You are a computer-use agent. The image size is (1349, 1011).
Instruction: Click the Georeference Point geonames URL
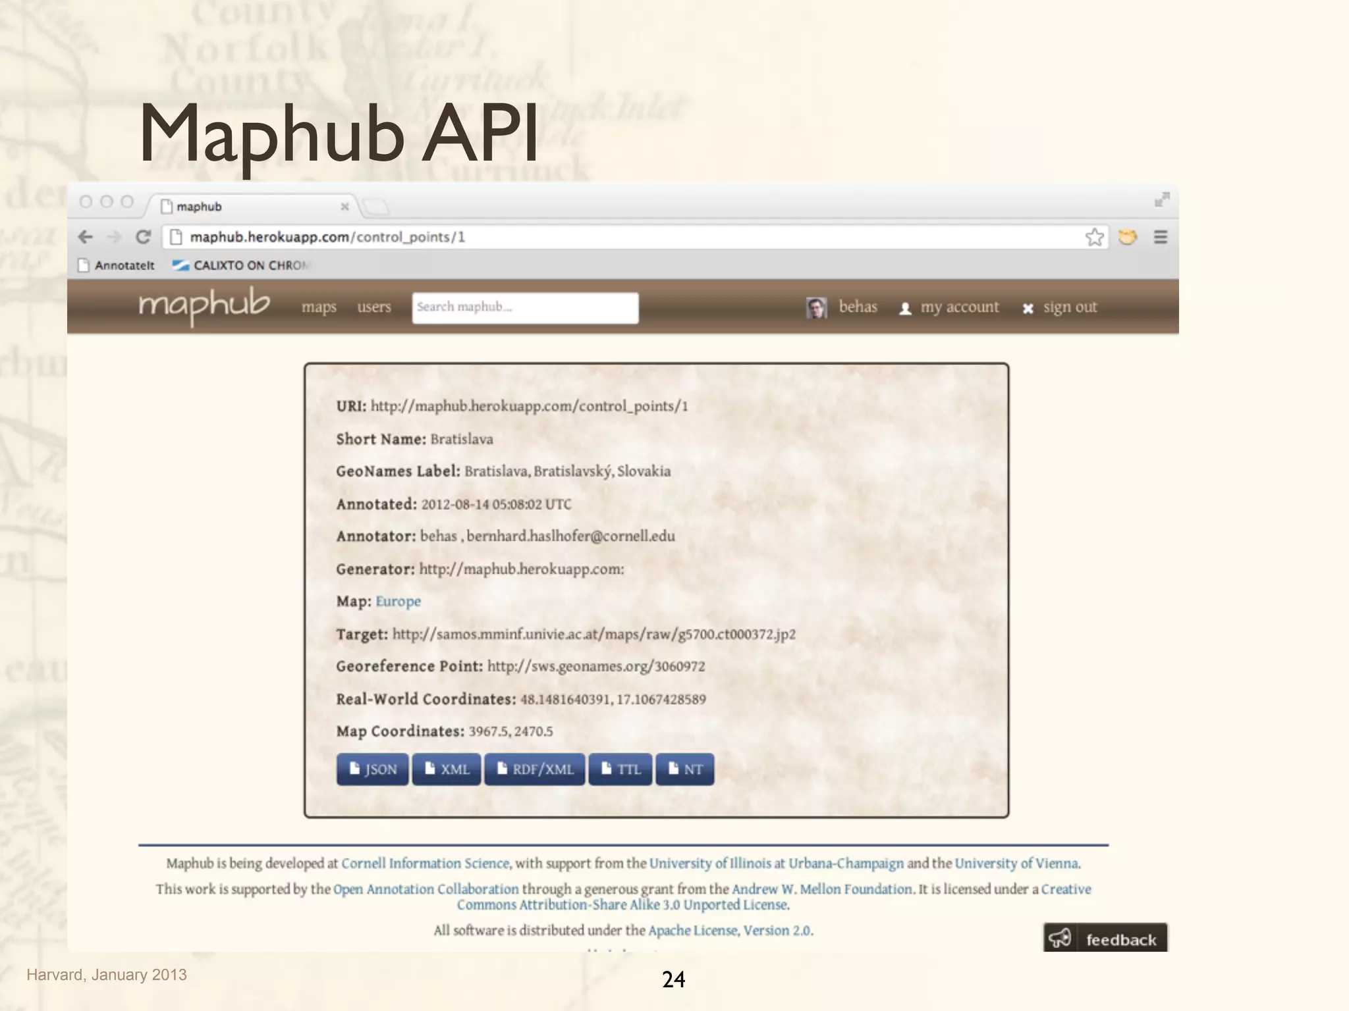point(596,667)
